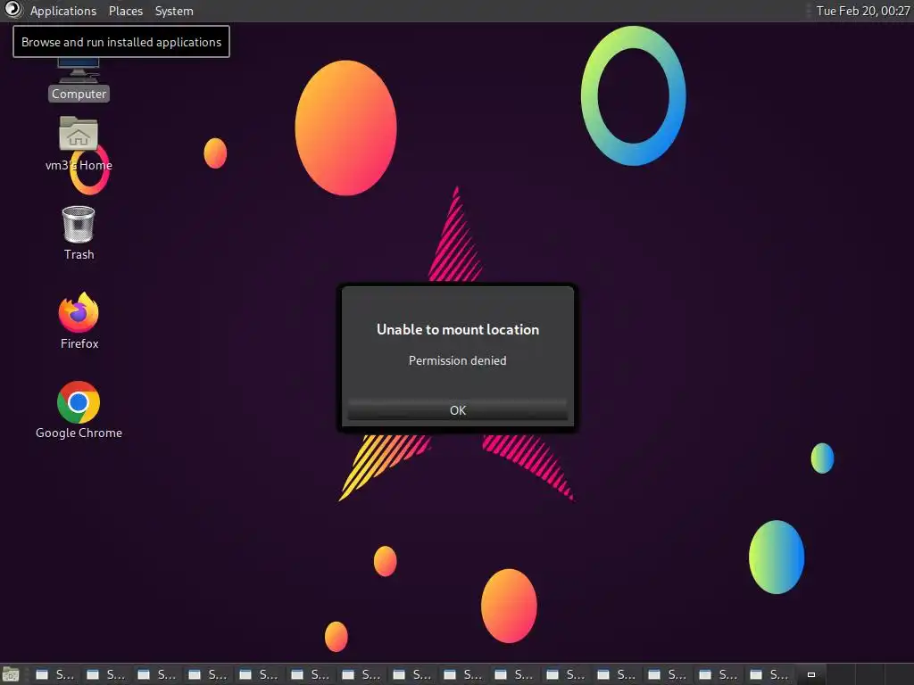Screen dimensions: 914x685
Task: Open the Applications menu
Action: 63,11
